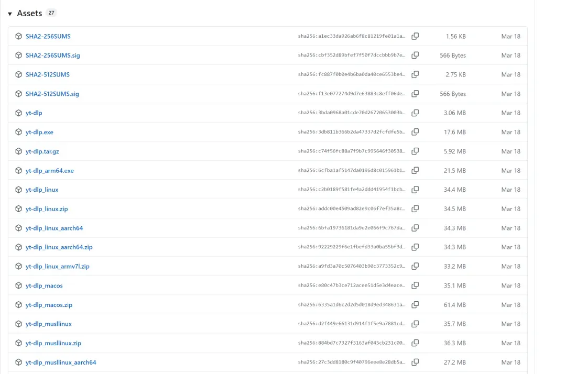
Task: Click the assets count badge 27
Action: [x=51, y=13]
